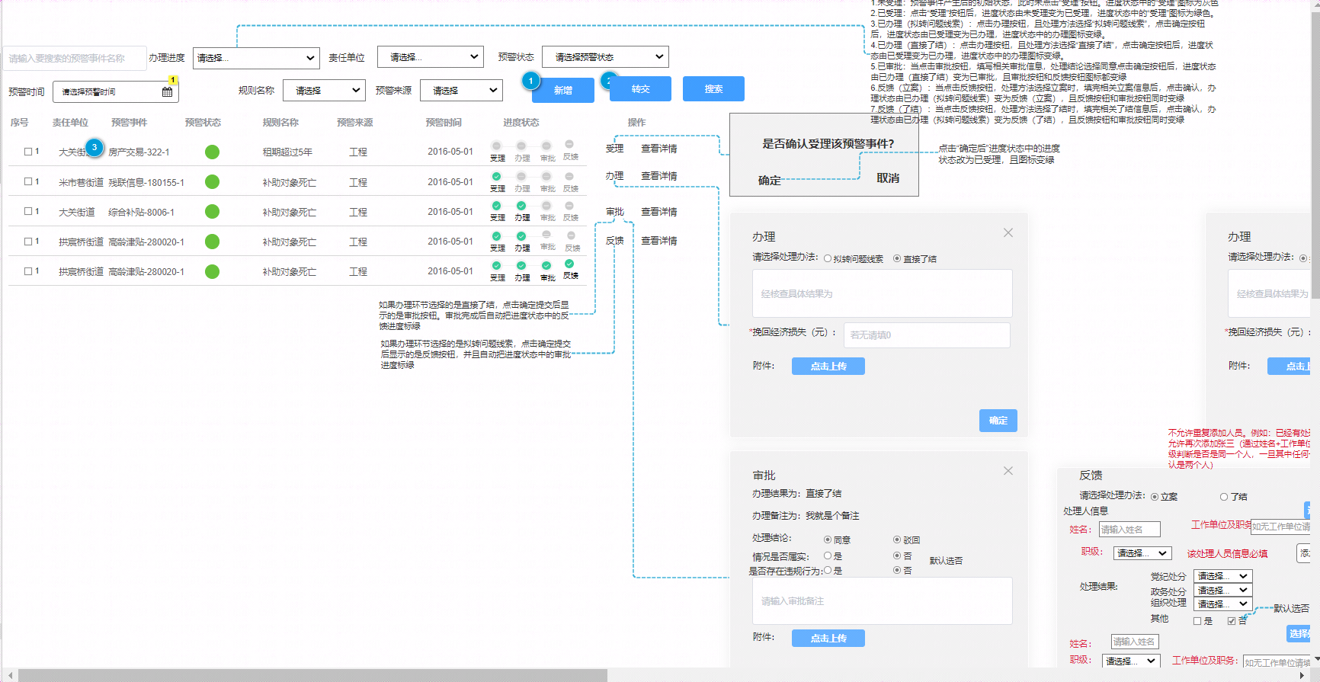The width and height of the screenshot is (1320, 682).
Task: Open 查看详情 for the 房产交易-322-1 row
Action: click(658, 149)
